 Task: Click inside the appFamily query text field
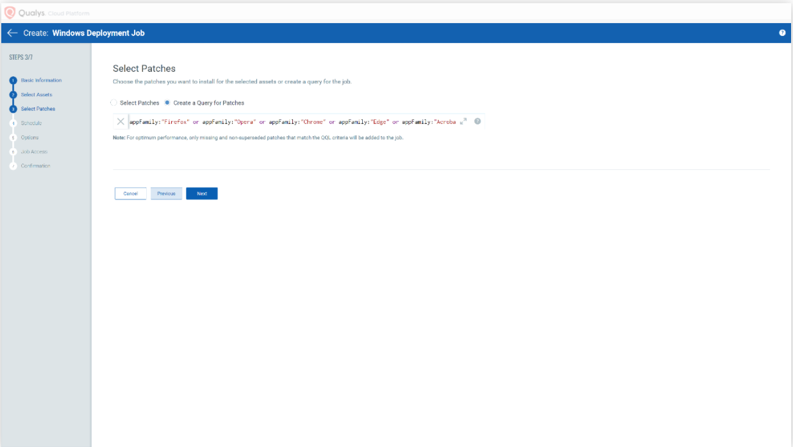click(x=292, y=121)
